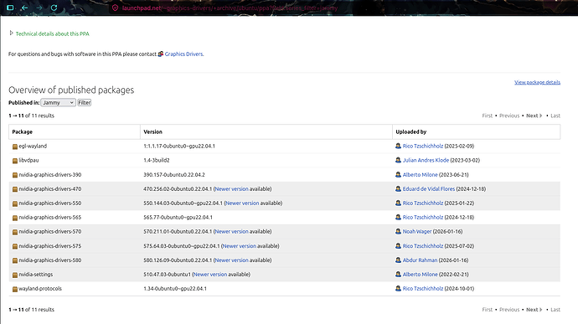Select version text 565.77-0ubuntu0~gpu22.04.1
Screen dimensions: 578x324
click(178, 218)
